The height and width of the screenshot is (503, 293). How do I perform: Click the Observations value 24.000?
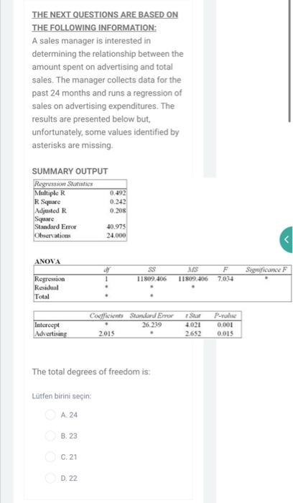(x=116, y=235)
